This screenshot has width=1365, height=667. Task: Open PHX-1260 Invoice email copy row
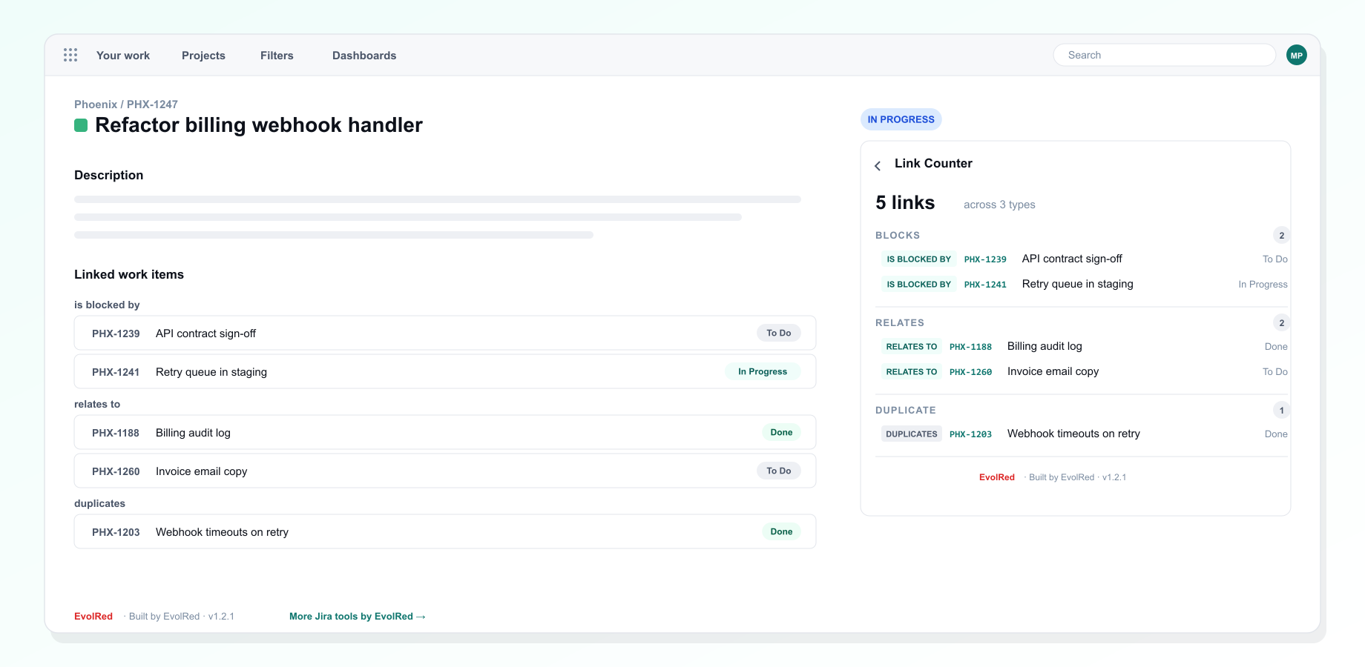click(x=445, y=471)
